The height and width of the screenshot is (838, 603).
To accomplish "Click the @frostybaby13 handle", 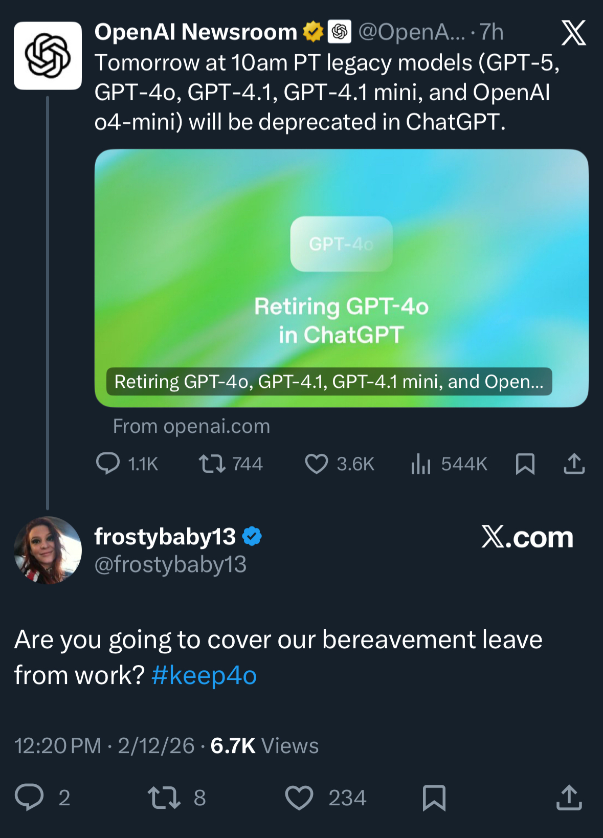I will click(170, 564).
